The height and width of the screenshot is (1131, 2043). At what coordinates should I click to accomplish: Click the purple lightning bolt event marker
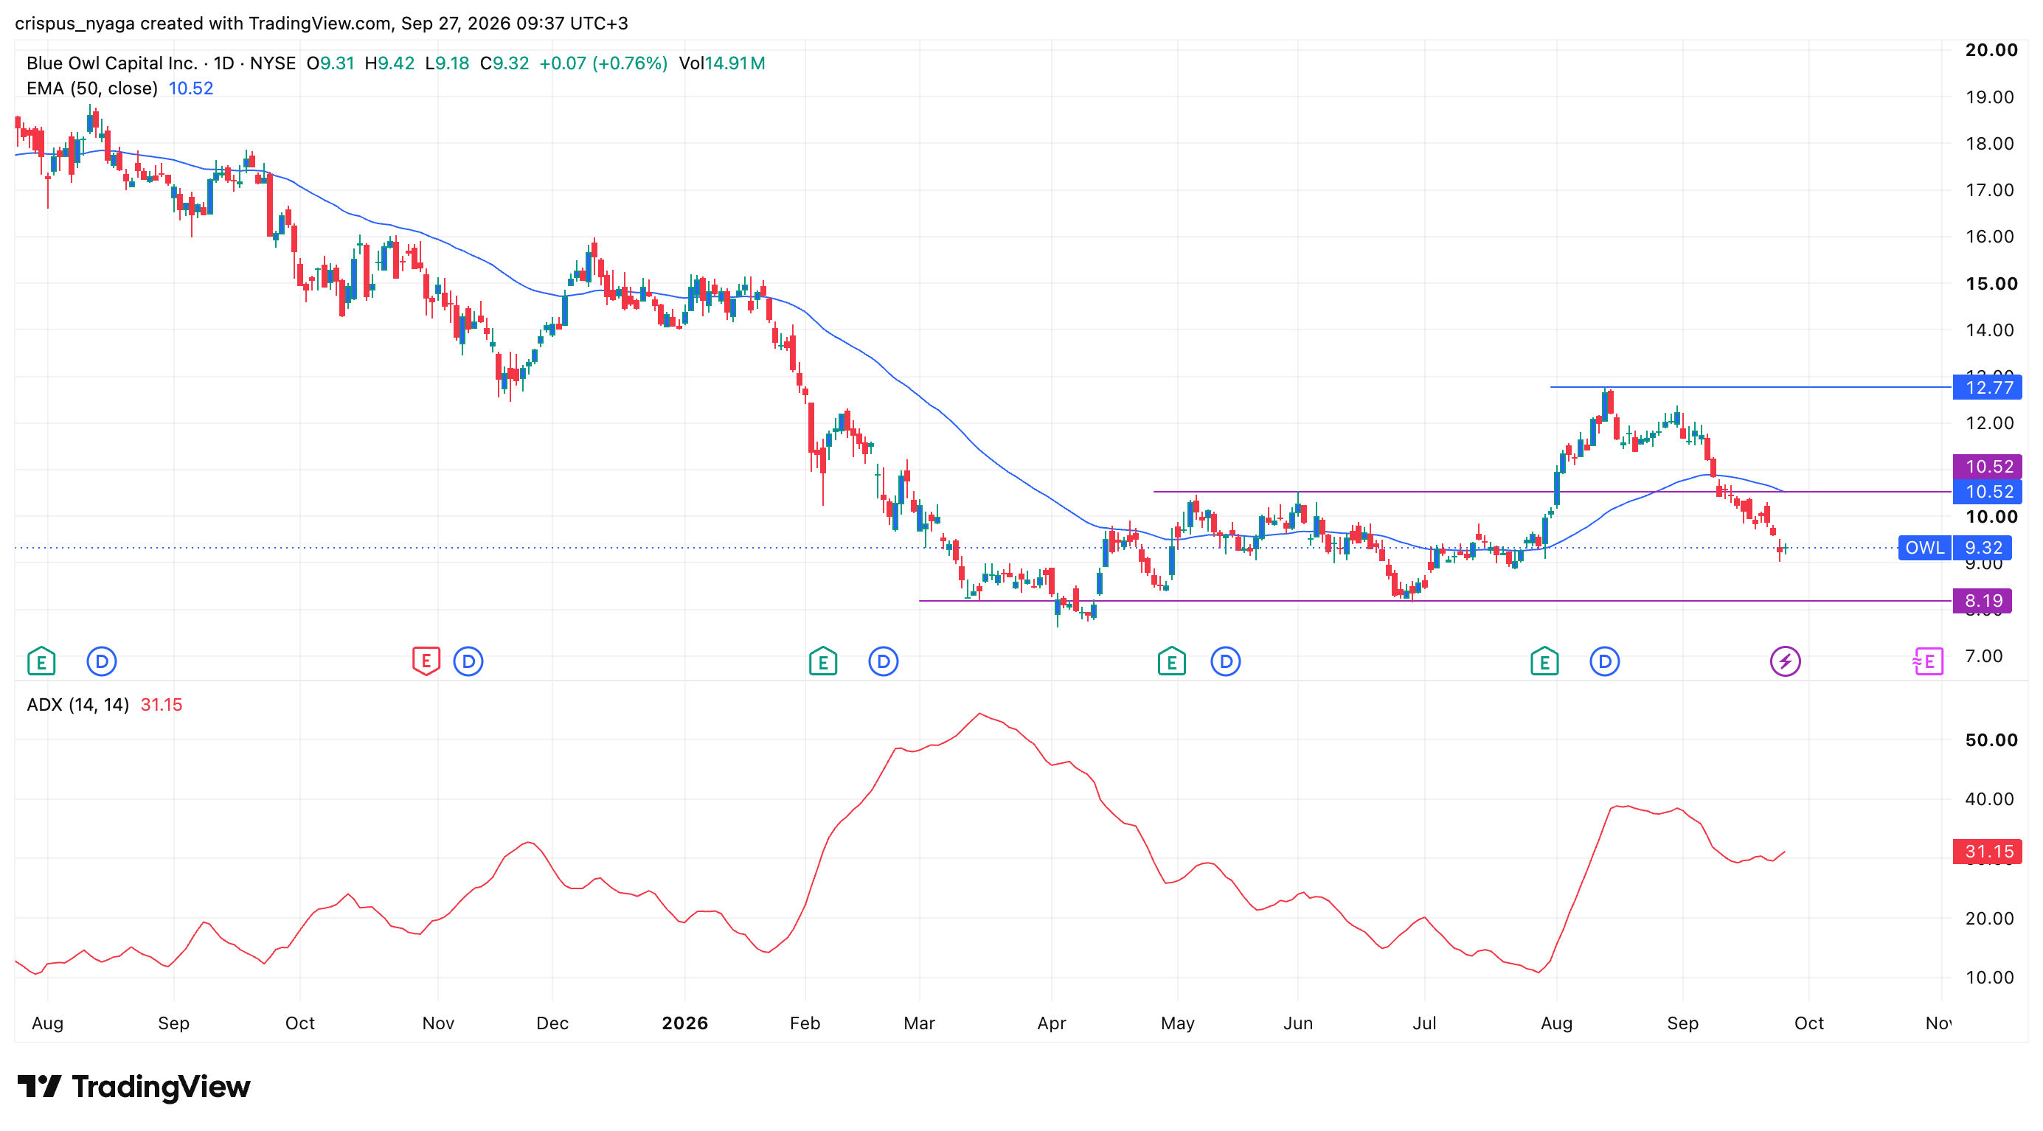1786,661
